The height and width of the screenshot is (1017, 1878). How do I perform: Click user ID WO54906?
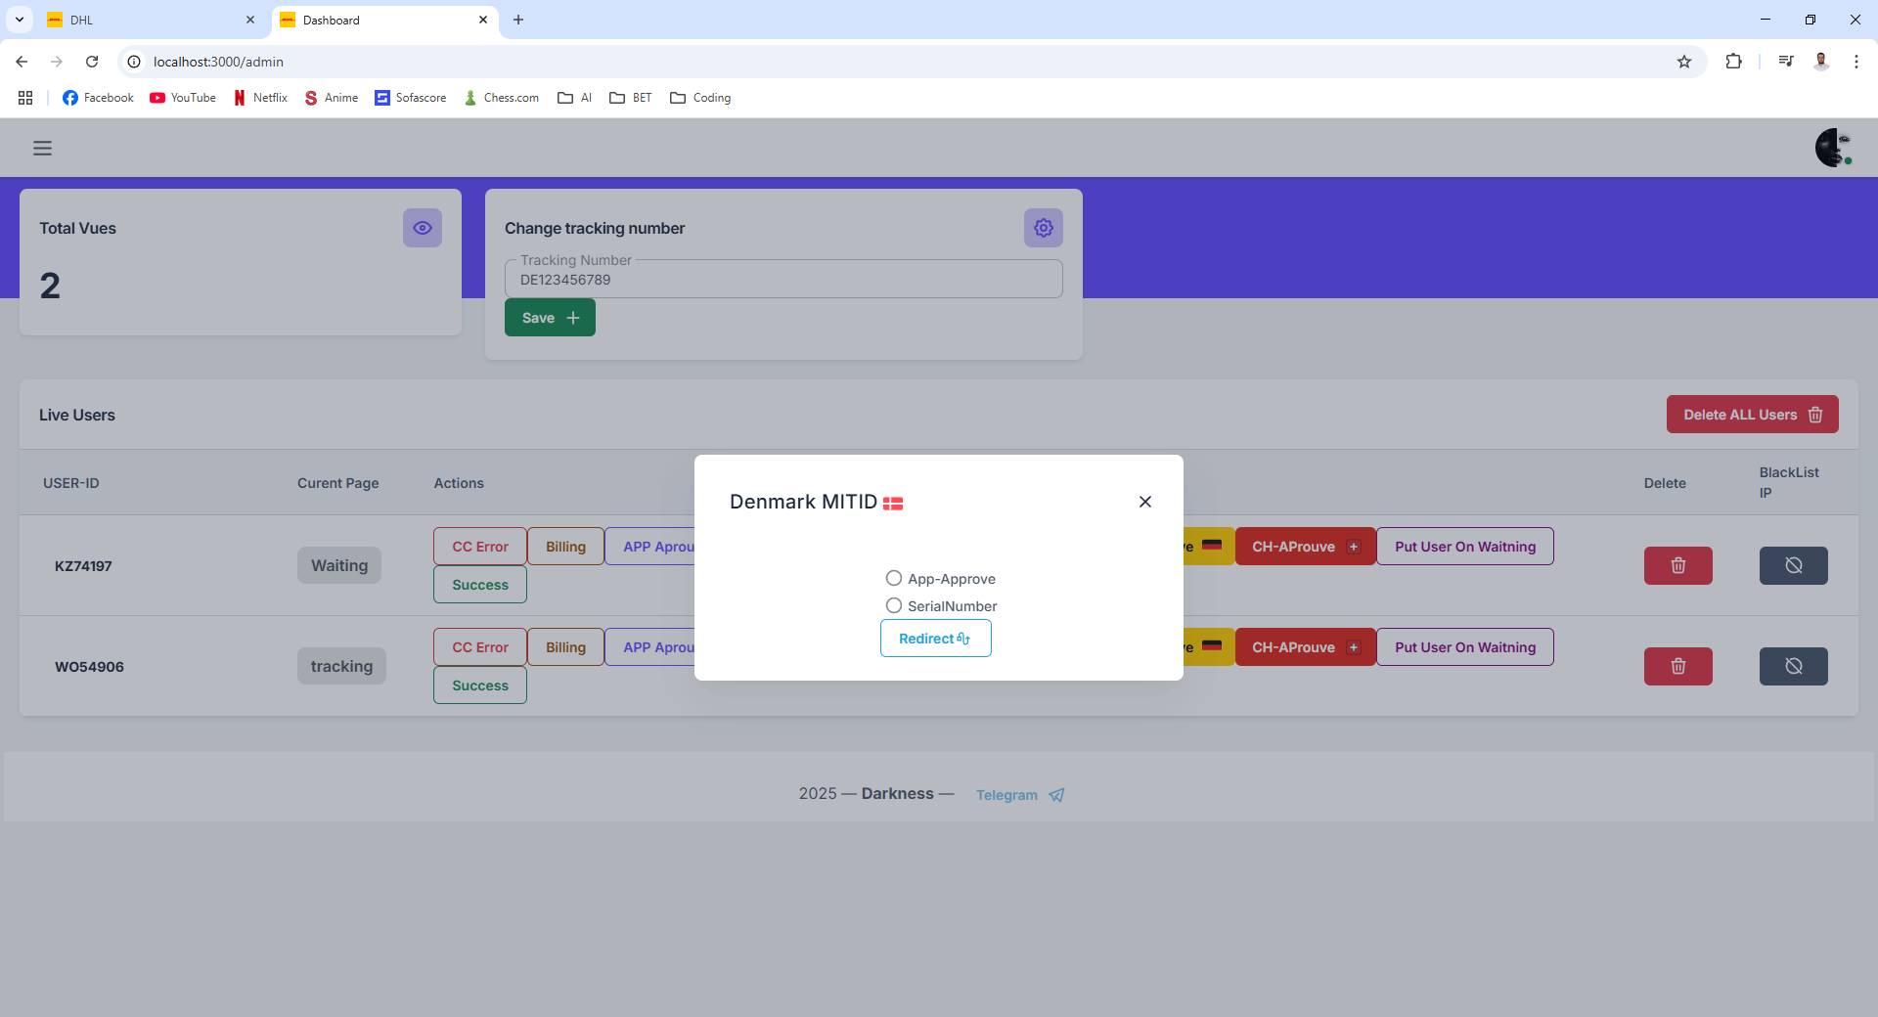[89, 667]
